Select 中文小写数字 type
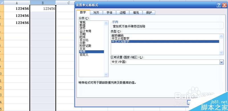The height and width of the screenshot is (111, 228). 165,39
